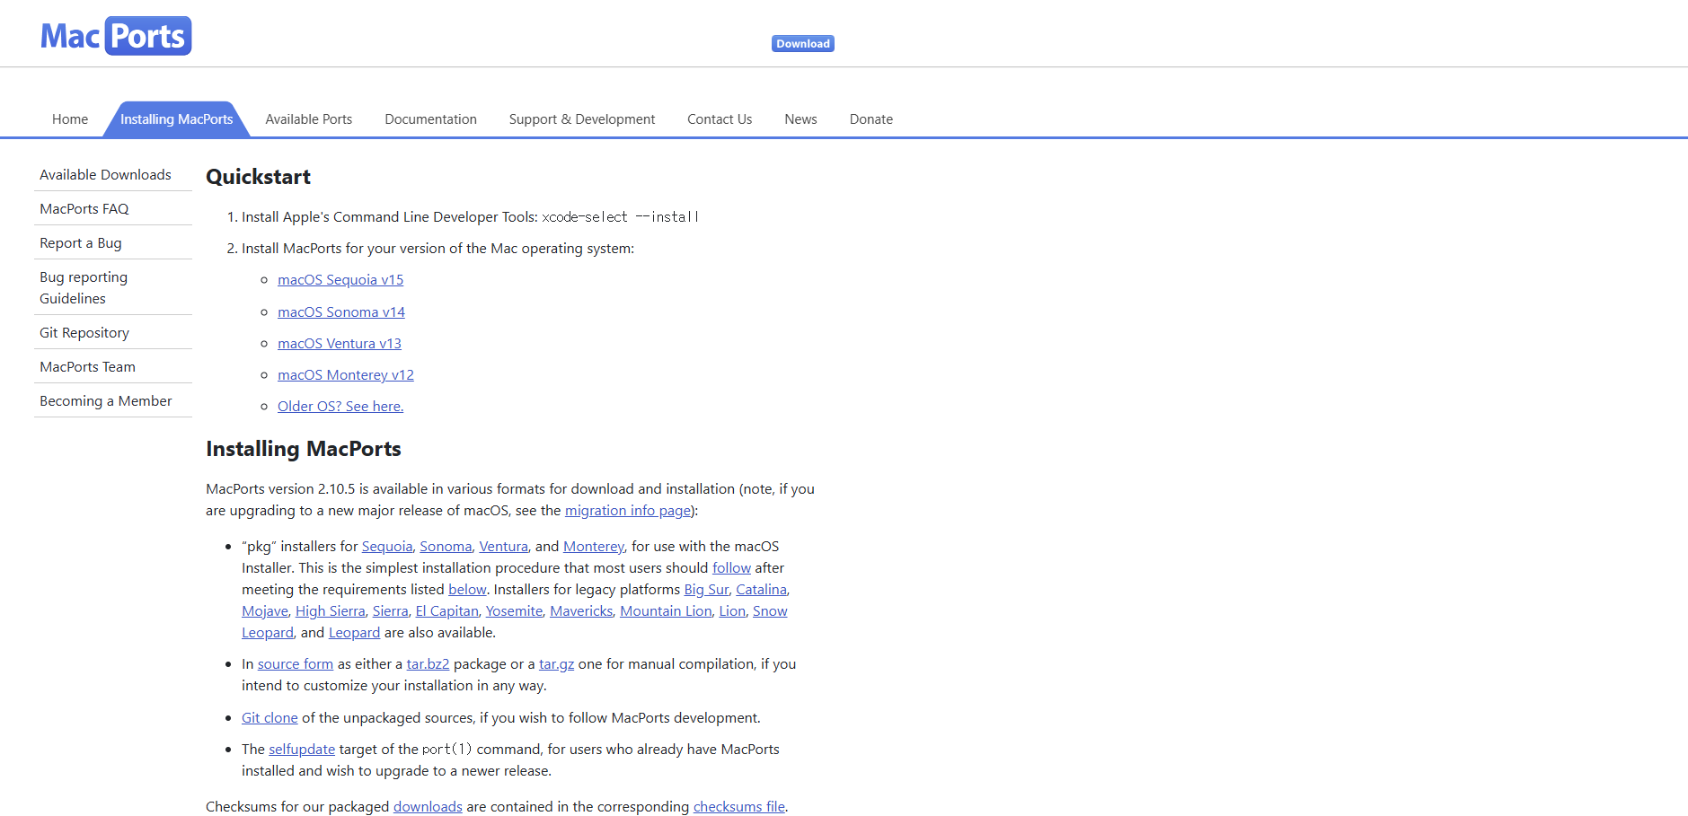Click 'Older OS? See here.' link
The image size is (1688, 816).
click(340, 407)
